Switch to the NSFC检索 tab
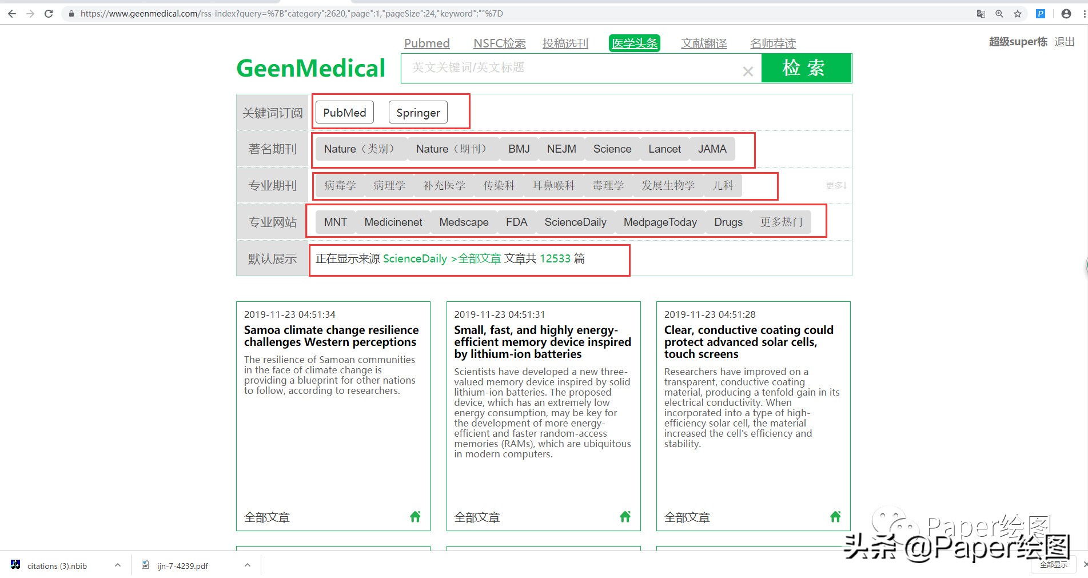The image size is (1088, 578). (499, 43)
